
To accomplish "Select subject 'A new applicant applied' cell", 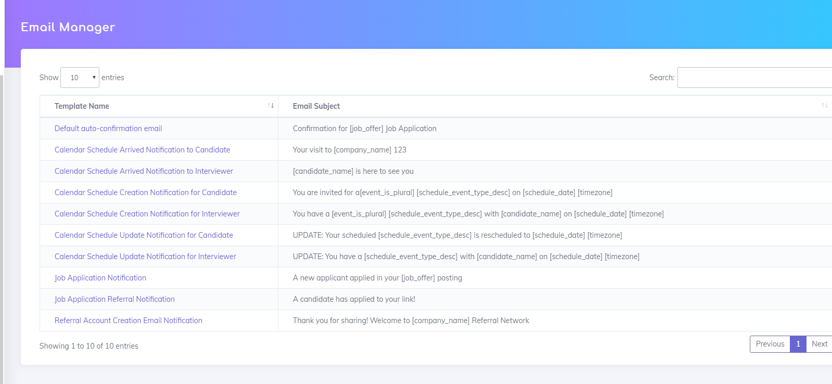I will click(x=555, y=278).
